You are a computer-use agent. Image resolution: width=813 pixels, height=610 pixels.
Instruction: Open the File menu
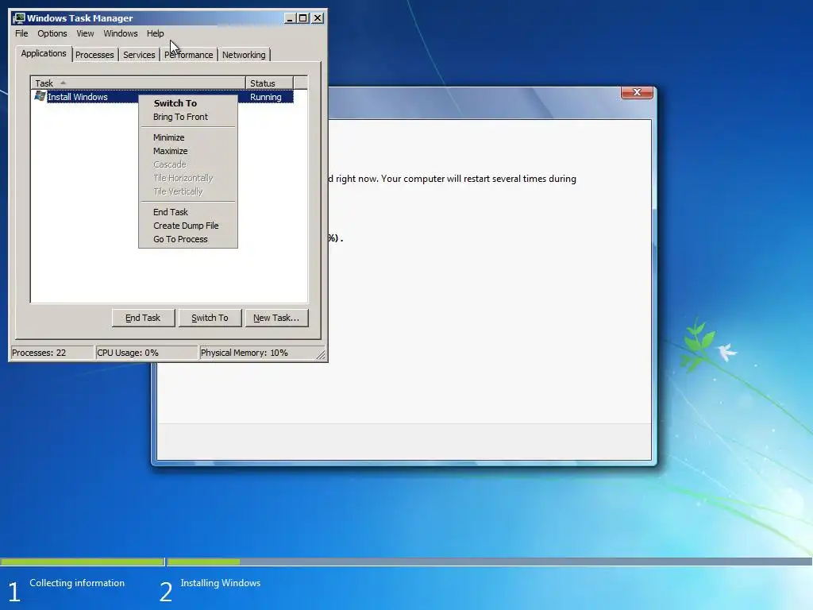click(x=21, y=33)
